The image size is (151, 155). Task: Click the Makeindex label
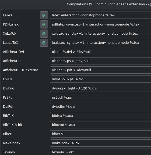[x=12, y=143]
